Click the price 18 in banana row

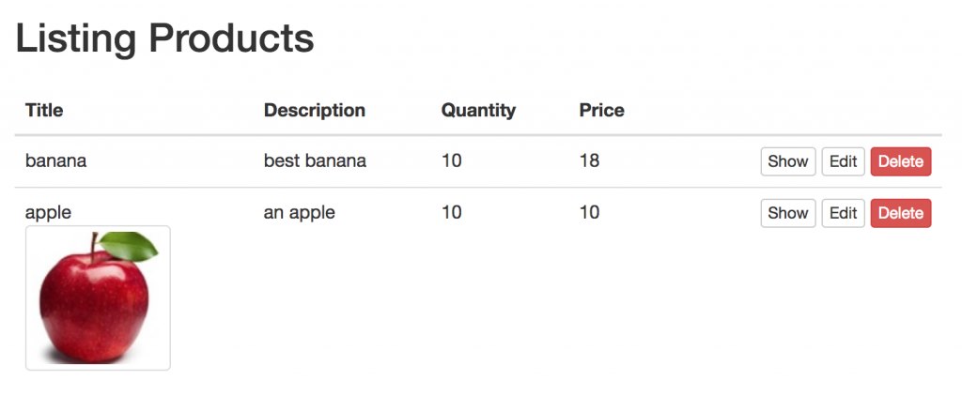(x=589, y=160)
